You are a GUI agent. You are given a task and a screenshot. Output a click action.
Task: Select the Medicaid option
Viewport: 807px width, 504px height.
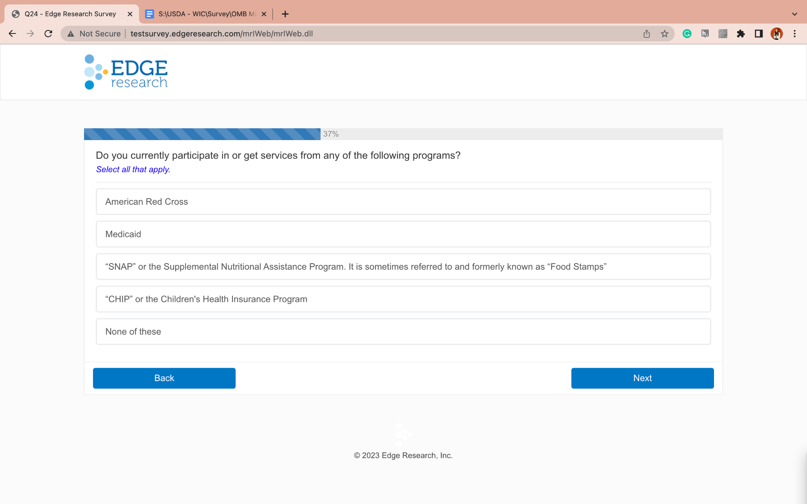tap(403, 234)
